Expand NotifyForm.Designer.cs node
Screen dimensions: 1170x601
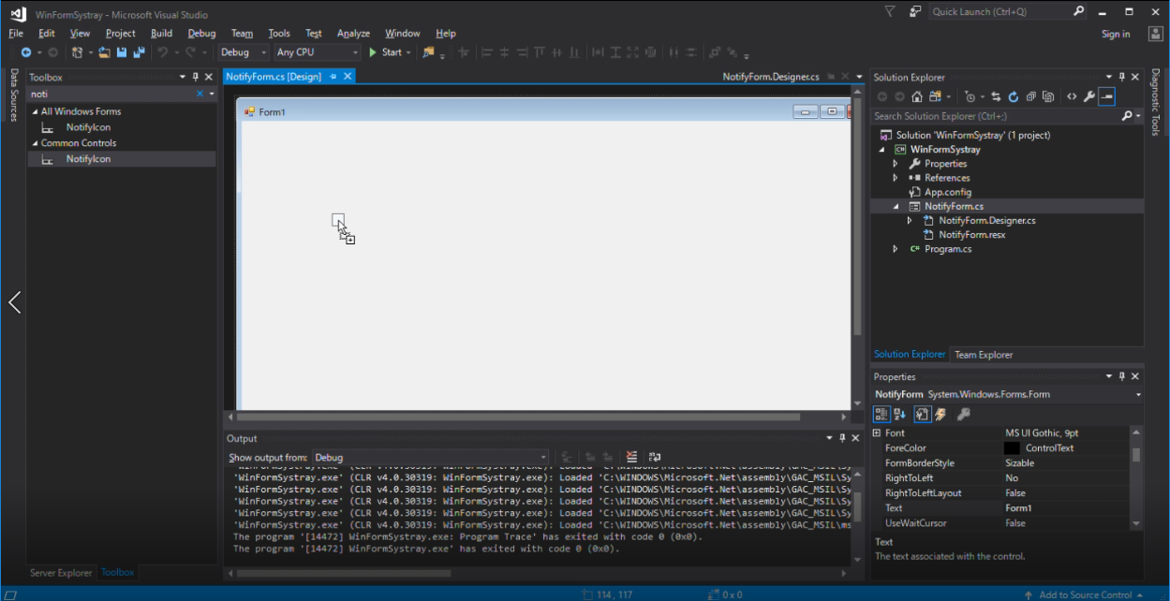[x=910, y=221]
